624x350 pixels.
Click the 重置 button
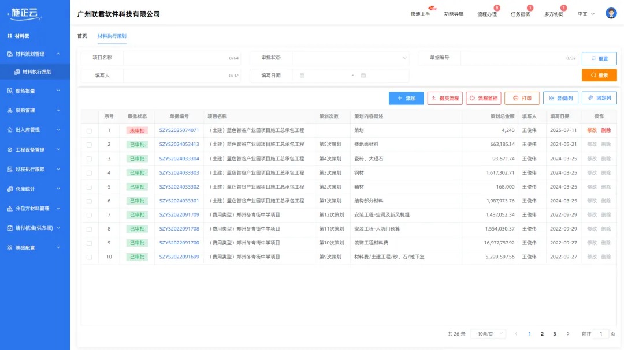tap(599, 58)
